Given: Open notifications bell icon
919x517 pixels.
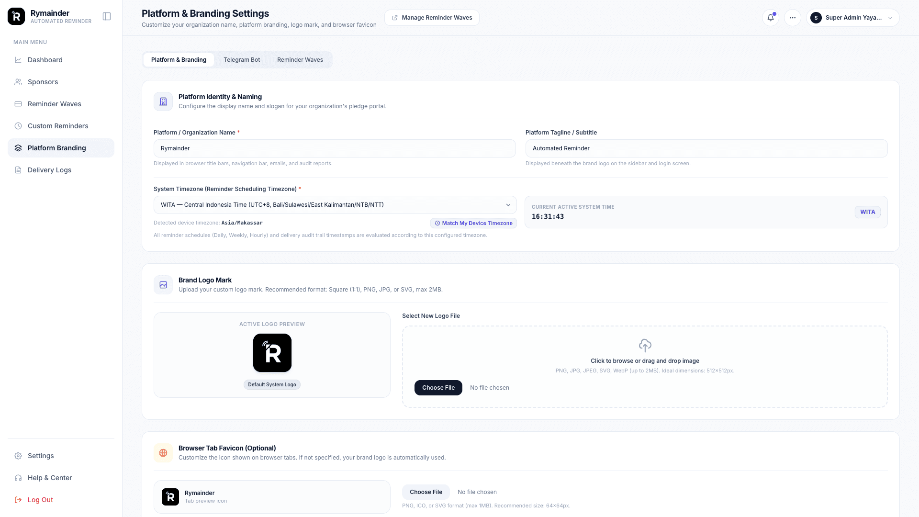Looking at the screenshot, I should click(x=771, y=18).
